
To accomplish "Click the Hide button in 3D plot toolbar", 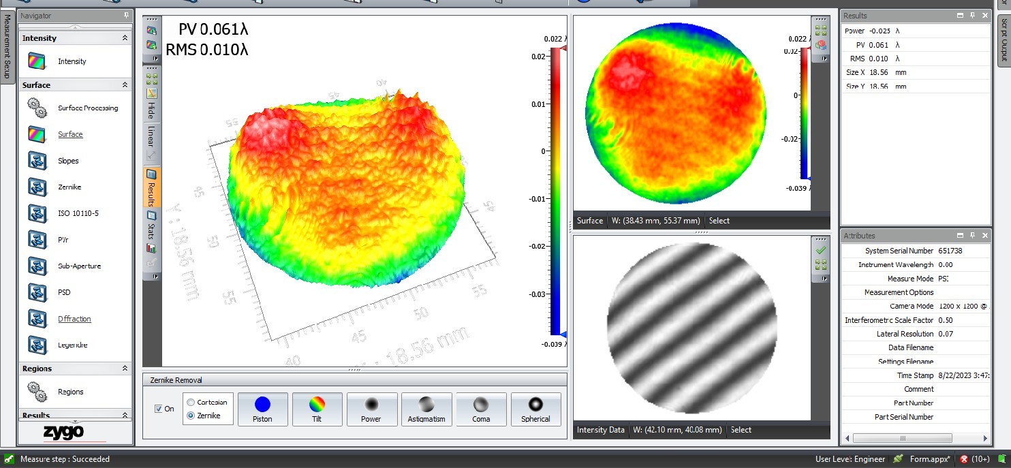I will [152, 111].
